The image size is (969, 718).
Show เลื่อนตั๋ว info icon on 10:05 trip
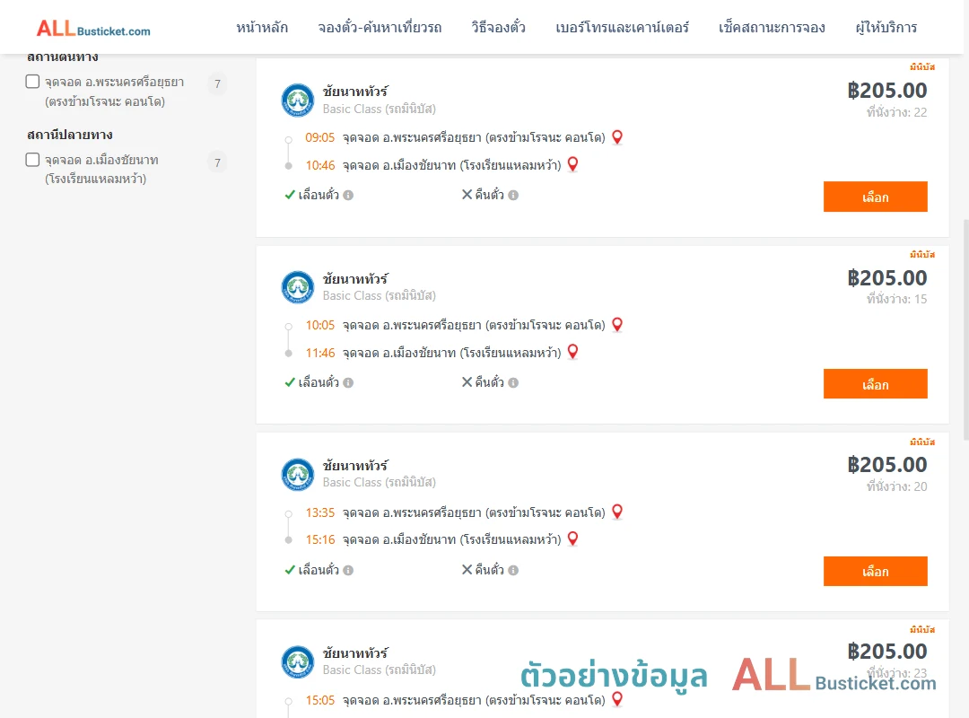click(348, 383)
